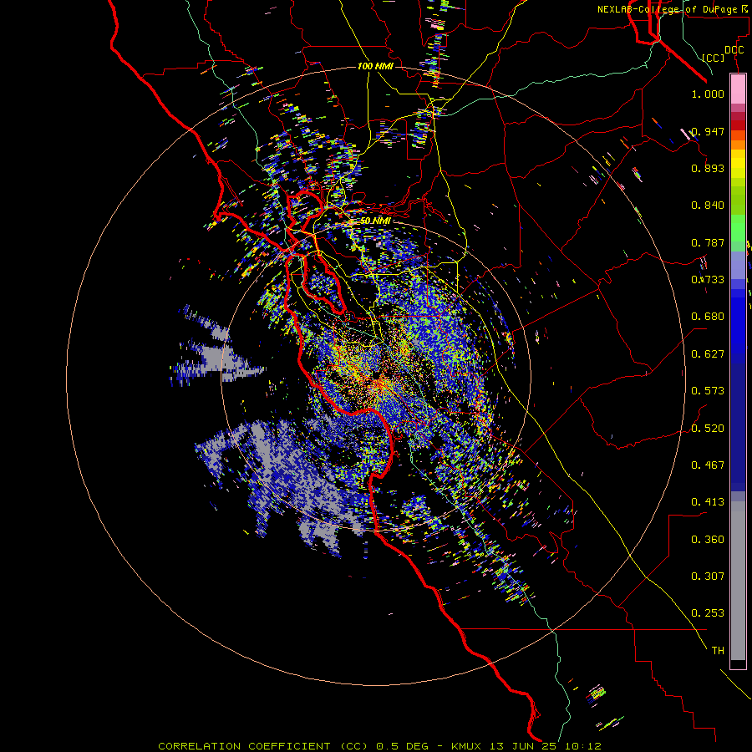This screenshot has height=752, width=752.
Task: Pick the lavender segment near 0.733
Action: point(738,265)
